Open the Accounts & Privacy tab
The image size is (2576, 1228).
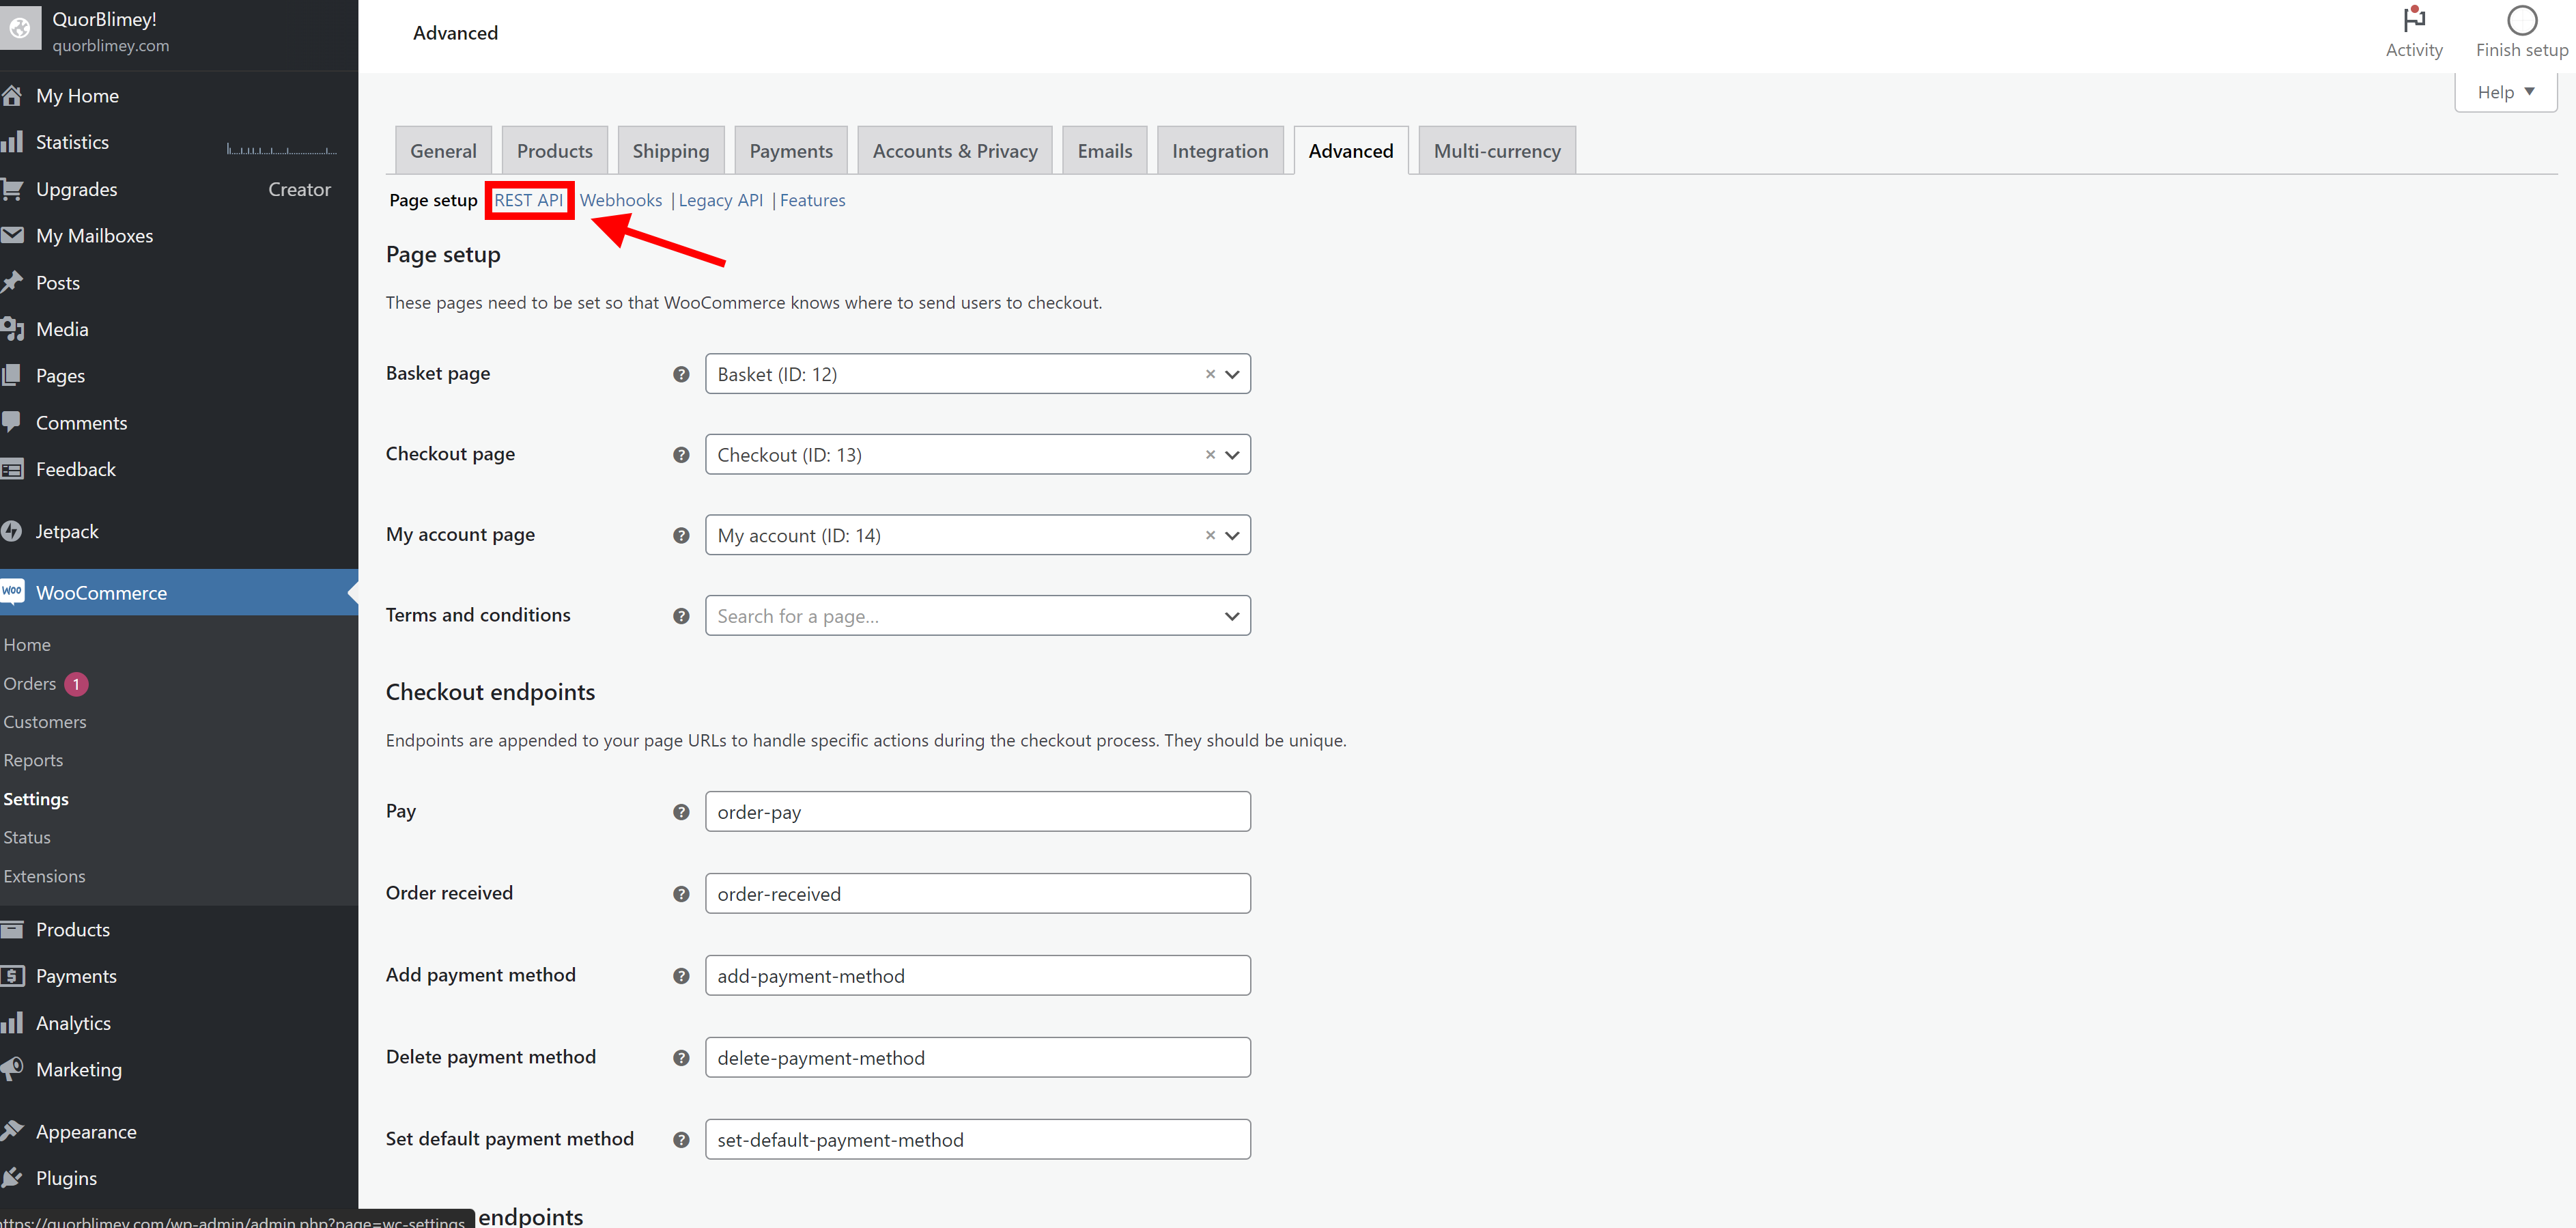[954, 150]
